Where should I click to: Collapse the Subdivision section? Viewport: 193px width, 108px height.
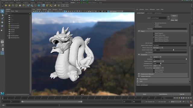click(139, 55)
